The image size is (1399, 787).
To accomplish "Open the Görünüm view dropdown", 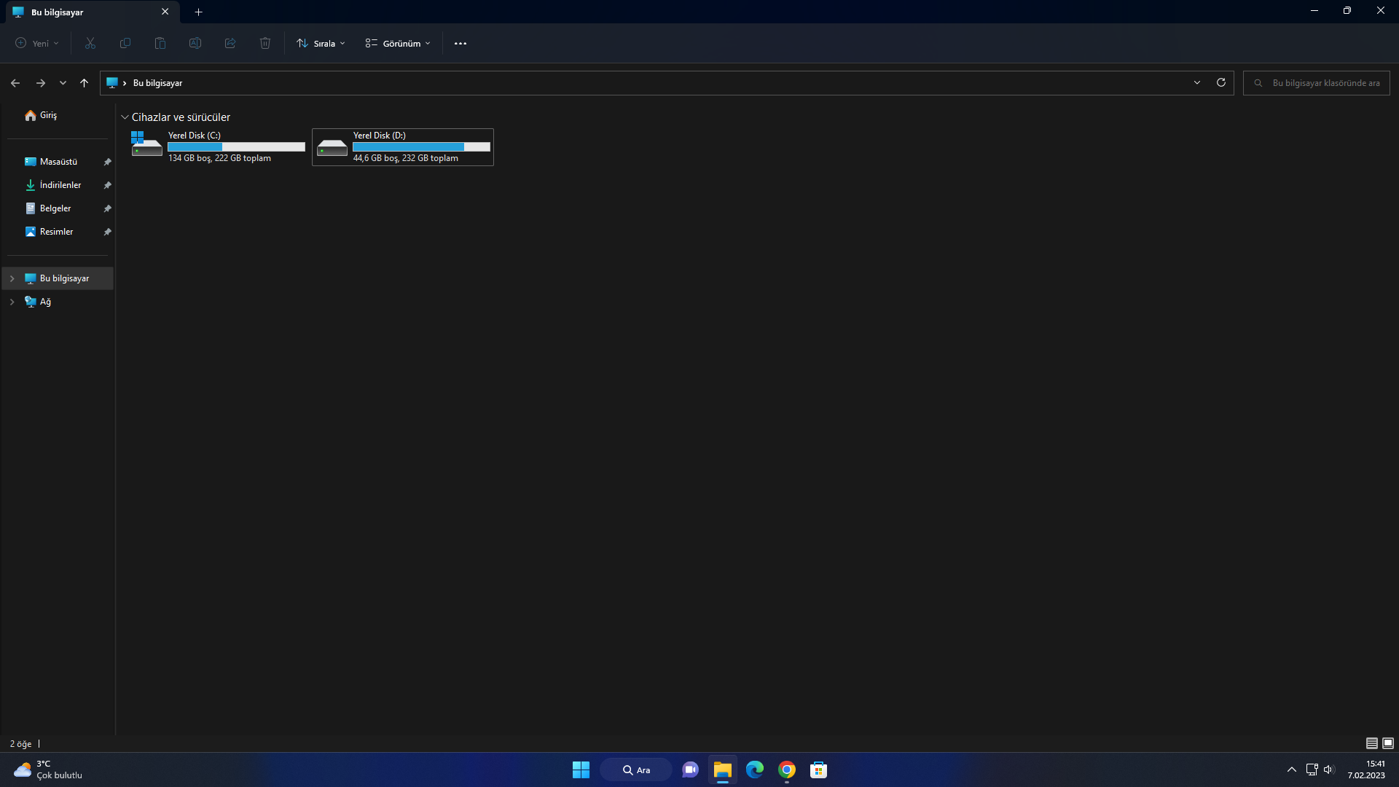I will point(398,44).
